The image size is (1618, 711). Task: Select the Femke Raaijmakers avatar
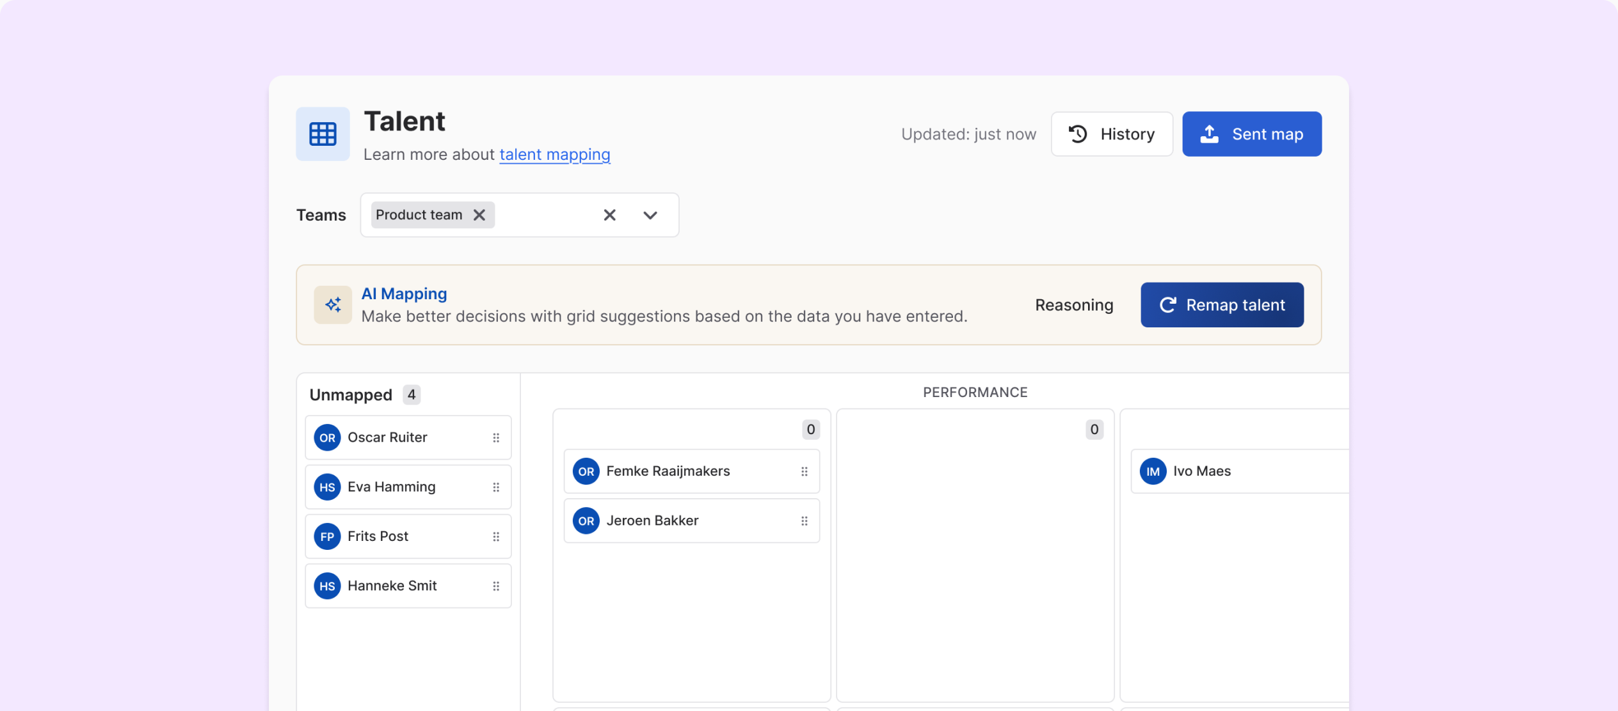coord(586,472)
